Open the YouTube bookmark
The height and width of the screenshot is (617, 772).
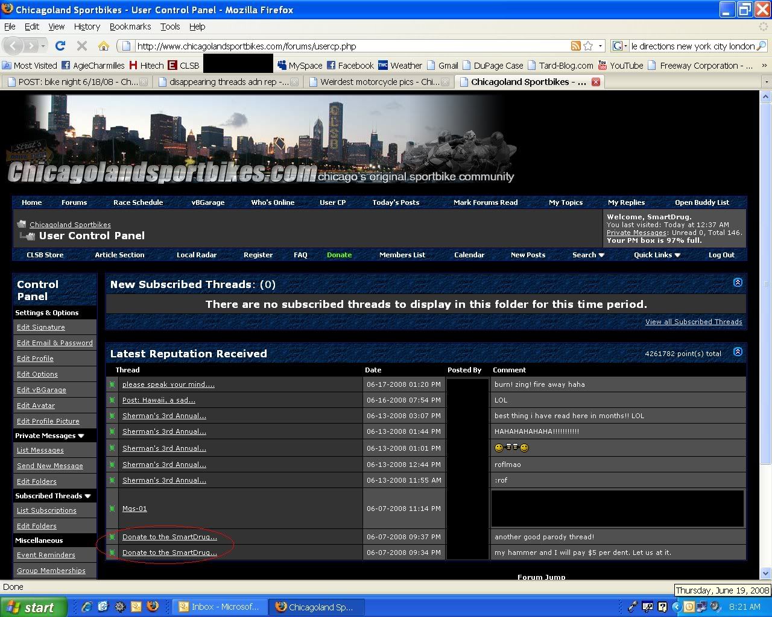tap(621, 65)
